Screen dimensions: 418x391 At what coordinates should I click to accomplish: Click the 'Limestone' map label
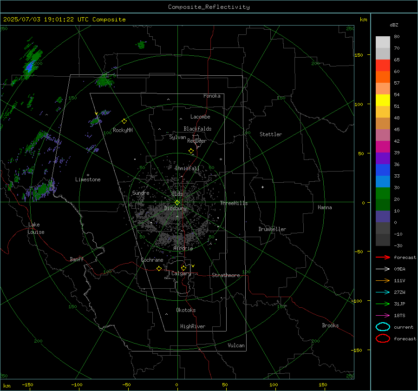click(x=88, y=179)
